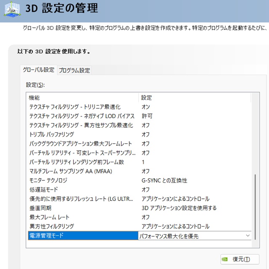Click the 復元(T) restore button
Viewport: 269px width, 269px height.
240,259
